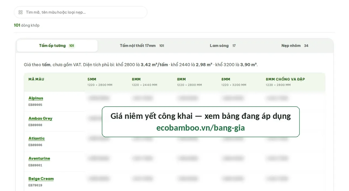The height and width of the screenshot is (191, 349).
Task: Select the Lam sóng tab
Action: (x=222, y=46)
